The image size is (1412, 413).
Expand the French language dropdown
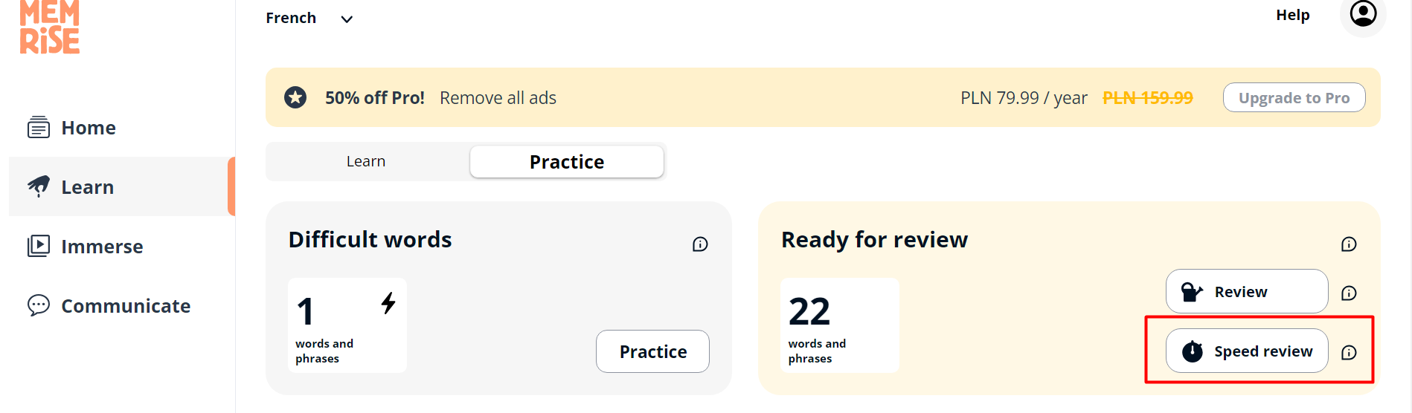coord(292,18)
